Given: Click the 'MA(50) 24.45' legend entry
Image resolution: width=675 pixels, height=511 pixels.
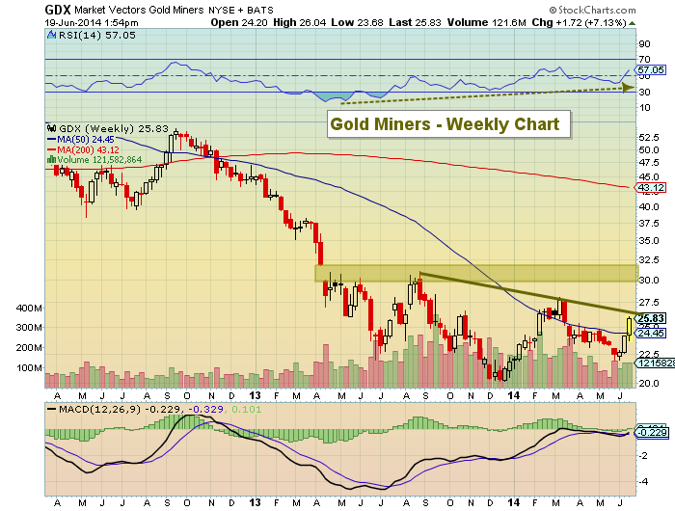Looking at the screenshot, I should [x=80, y=139].
